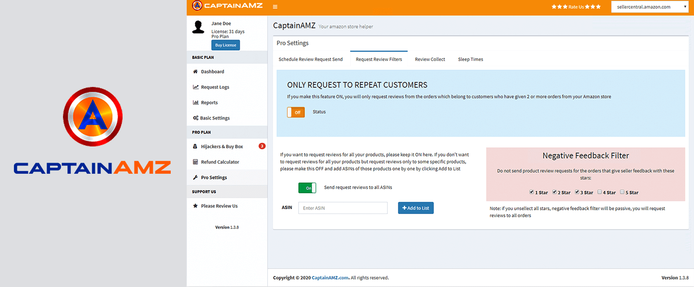
Task: Click the CaptainAMZ logo in the orange header
Action: (x=227, y=6)
